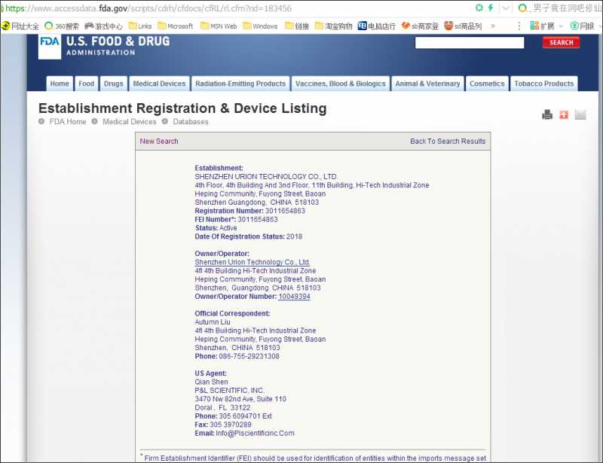Click the U.S. Food & Drug Administration title

pos(118,46)
